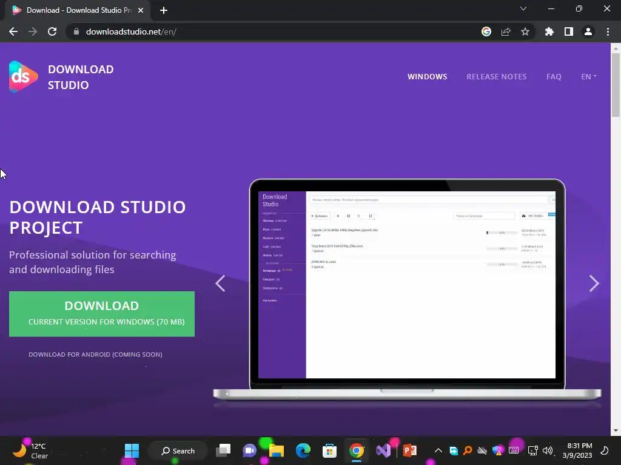Select the WINDOWS nav item
This screenshot has width=621, height=465.
point(428,77)
